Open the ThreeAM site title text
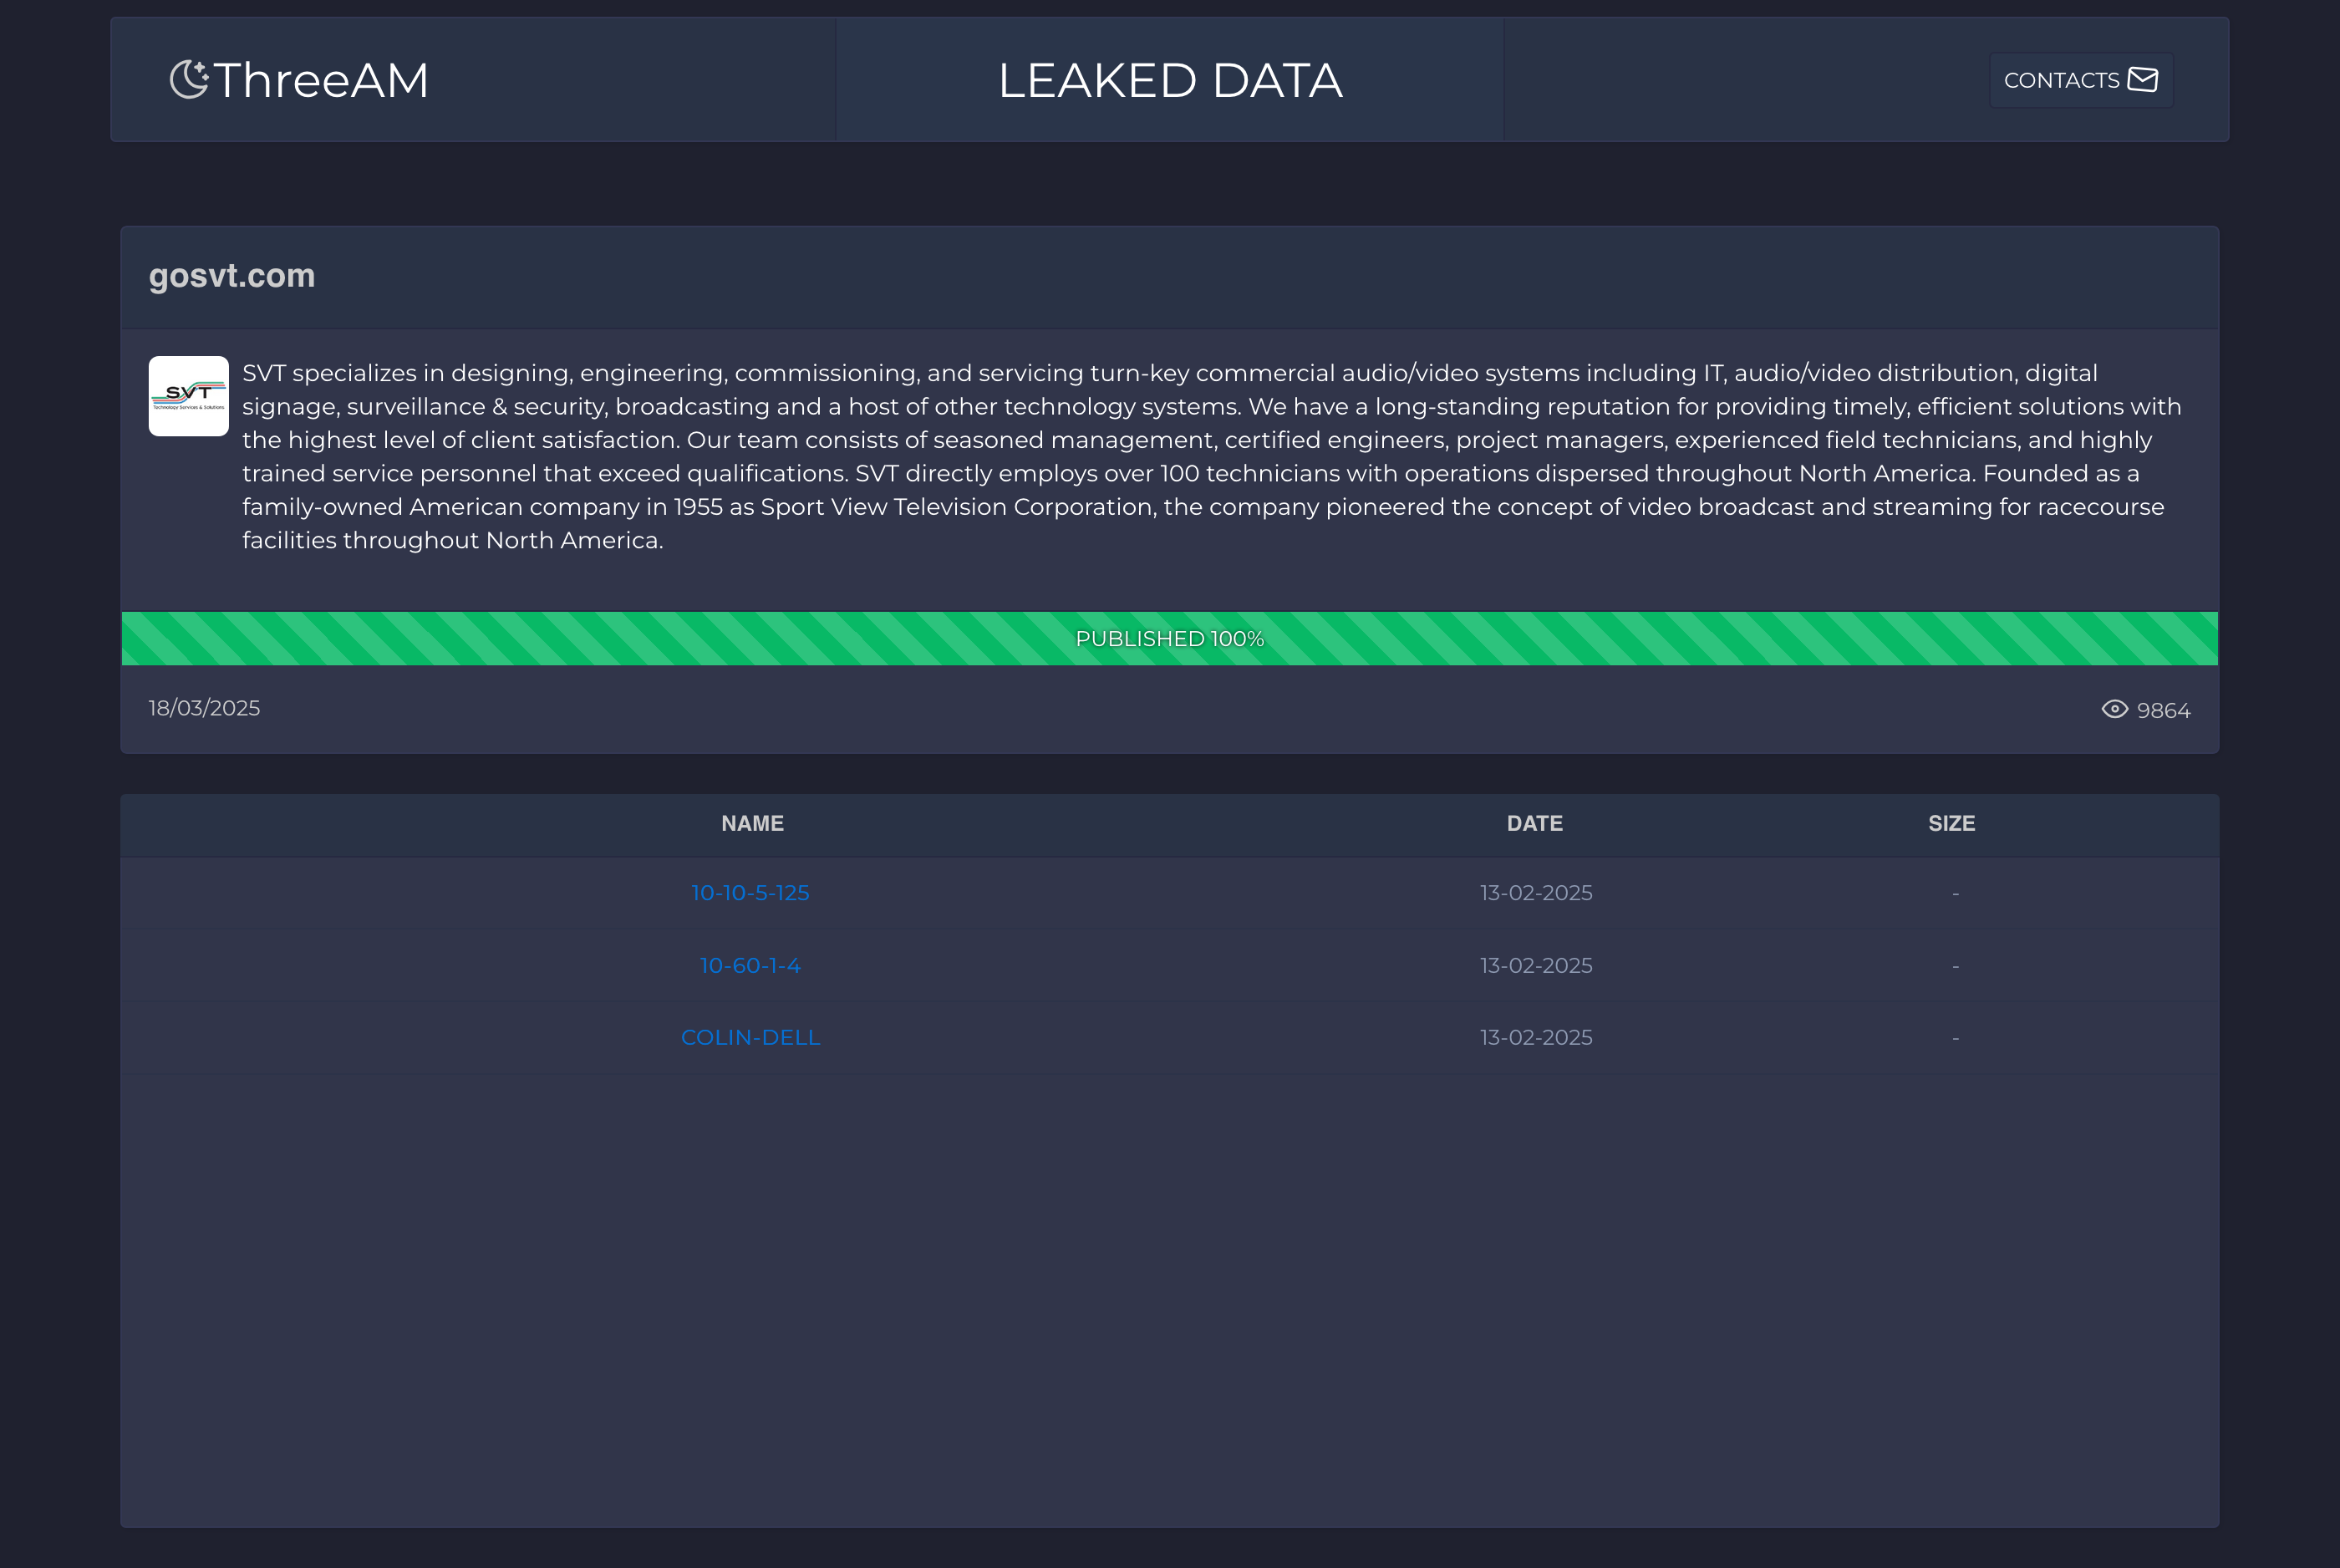Image resolution: width=2340 pixels, height=1568 pixels. coord(321,80)
